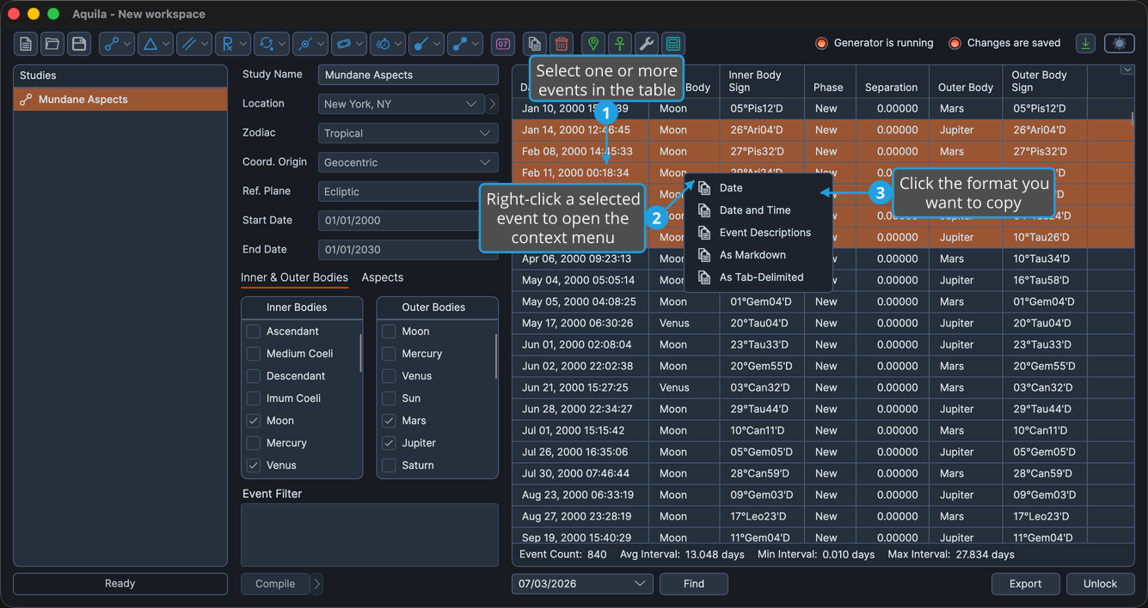Click the circular arrows cycle study icon
The height and width of the screenshot is (608, 1148).
267,44
